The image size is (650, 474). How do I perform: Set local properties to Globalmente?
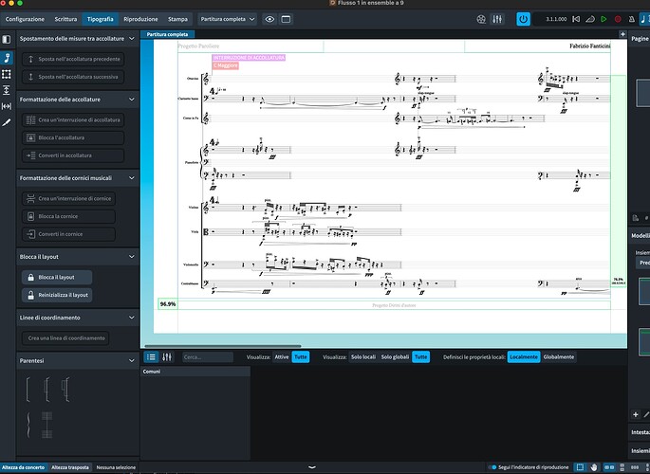[559, 356]
